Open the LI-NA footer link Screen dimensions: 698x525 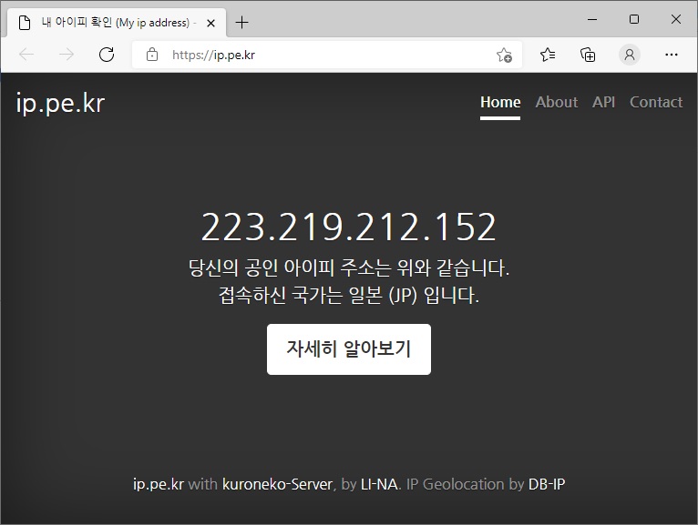click(x=379, y=484)
